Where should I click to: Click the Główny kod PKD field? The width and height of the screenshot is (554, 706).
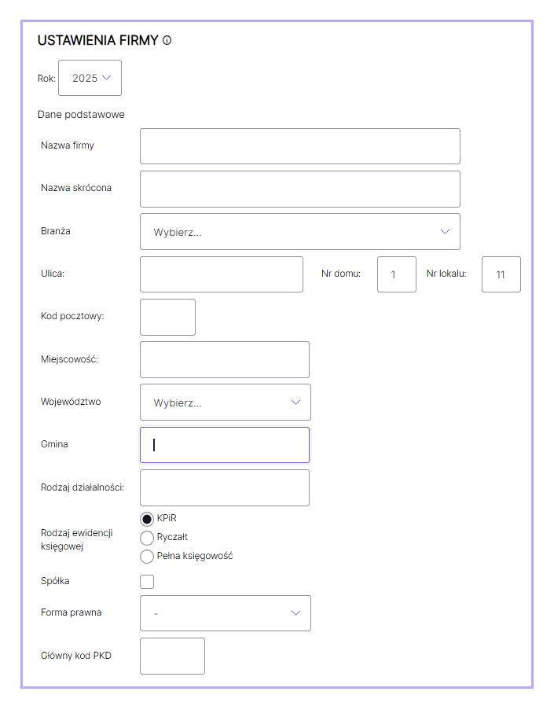[x=172, y=656]
